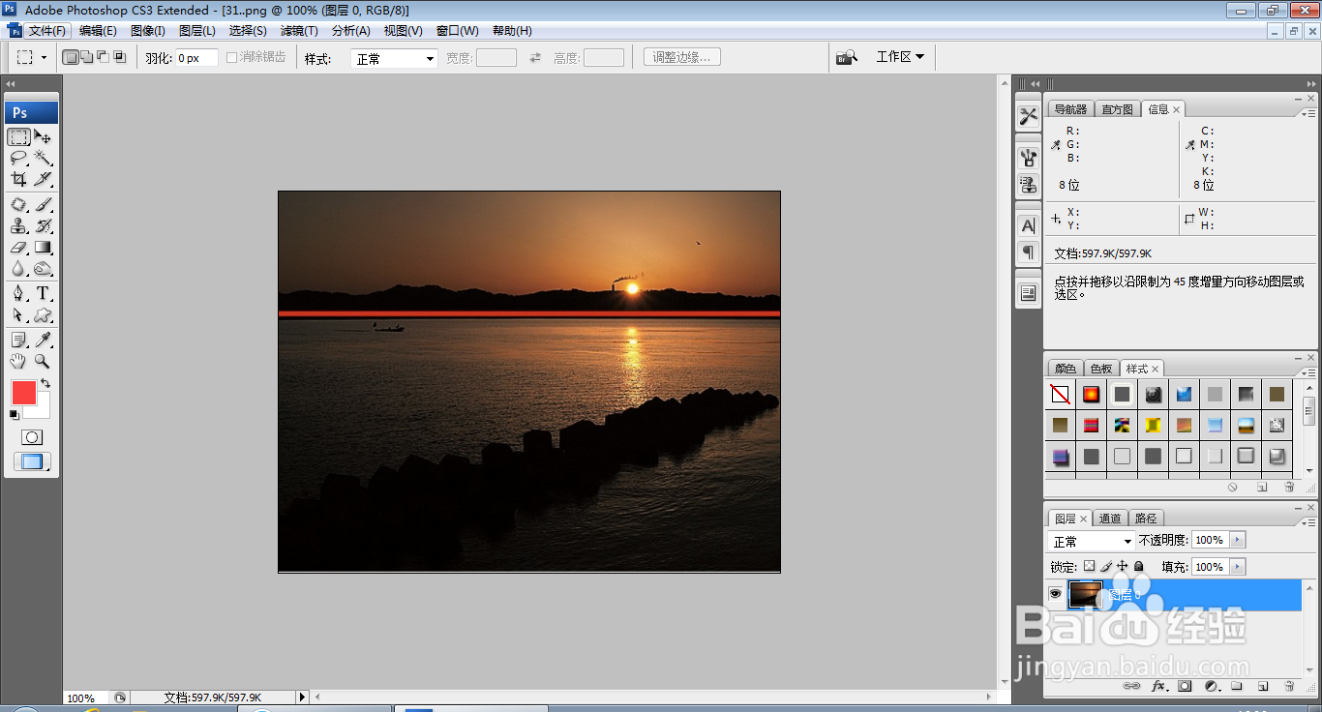
Task: Select the Brush tool
Action: point(44,204)
